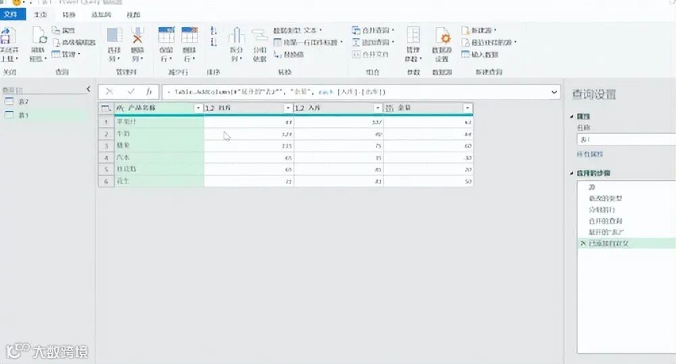Switch to the Add Column tab
The width and height of the screenshot is (676, 364).
click(101, 15)
